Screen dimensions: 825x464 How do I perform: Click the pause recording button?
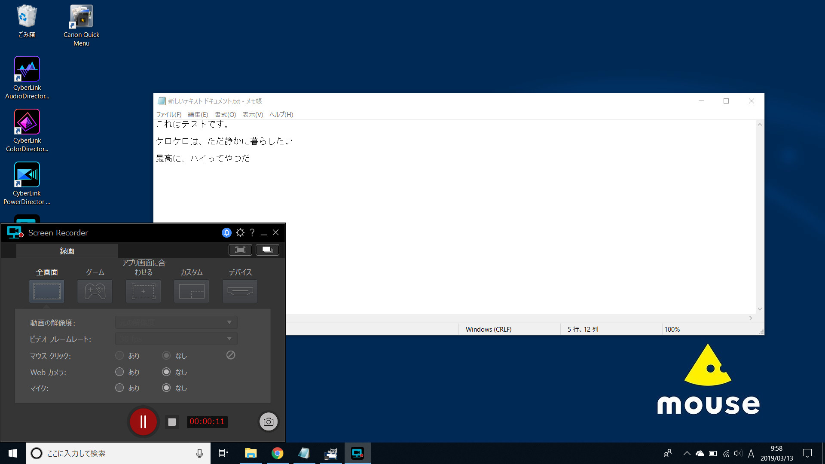pos(143,421)
